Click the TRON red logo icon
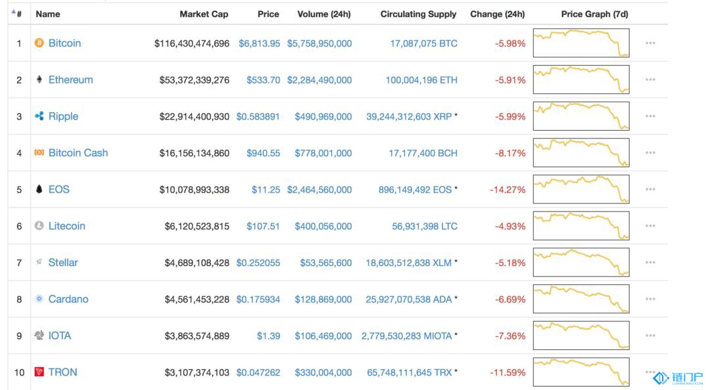Viewport: 710px width, 390px height. 39,372
